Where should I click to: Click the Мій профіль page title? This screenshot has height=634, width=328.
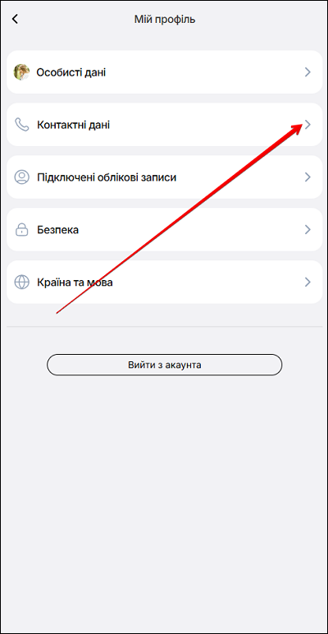(x=165, y=19)
